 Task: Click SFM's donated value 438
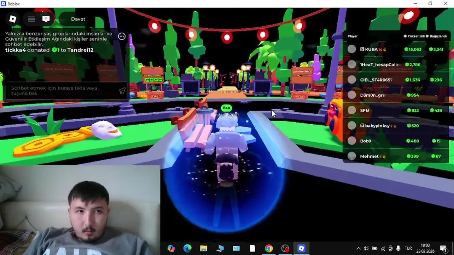(436, 110)
